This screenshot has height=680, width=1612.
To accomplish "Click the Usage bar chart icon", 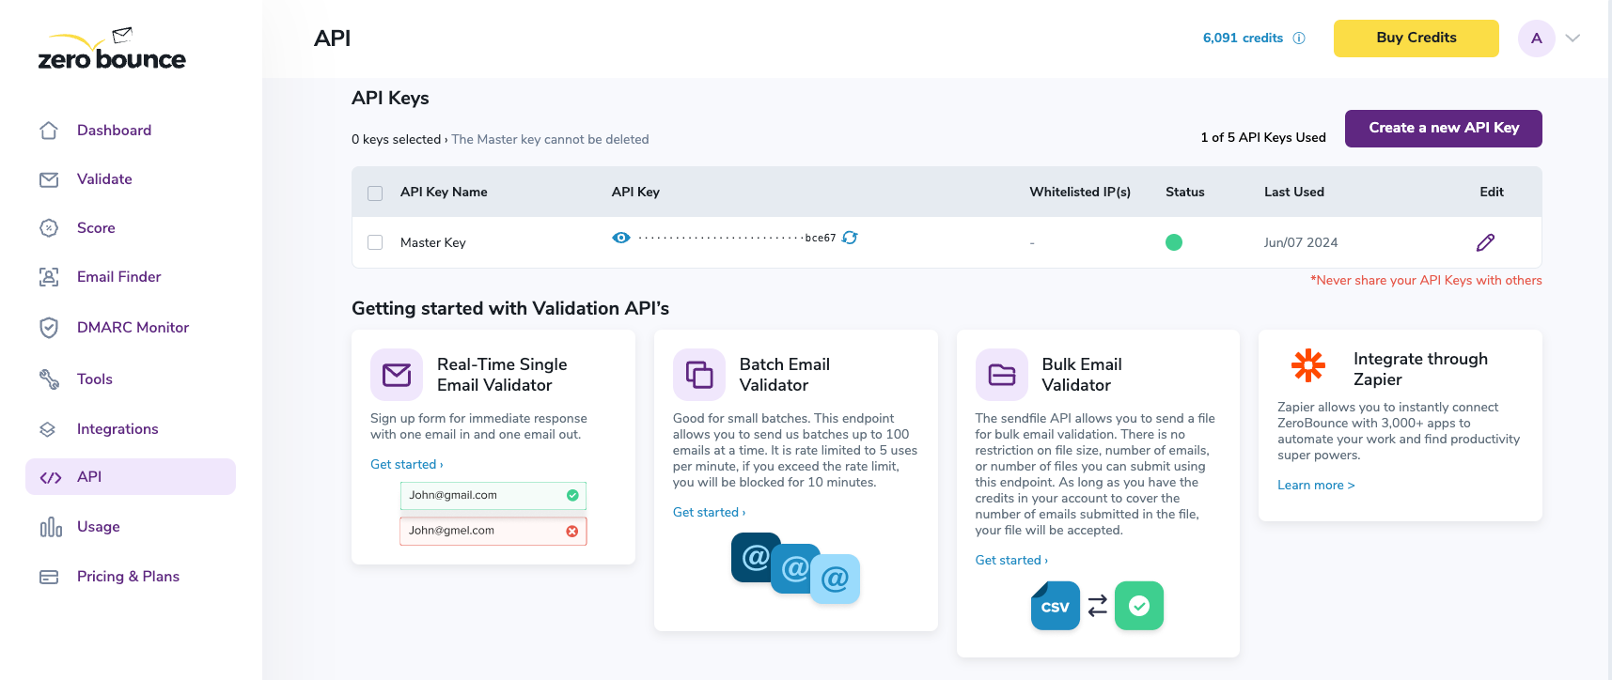I will pos(51,527).
